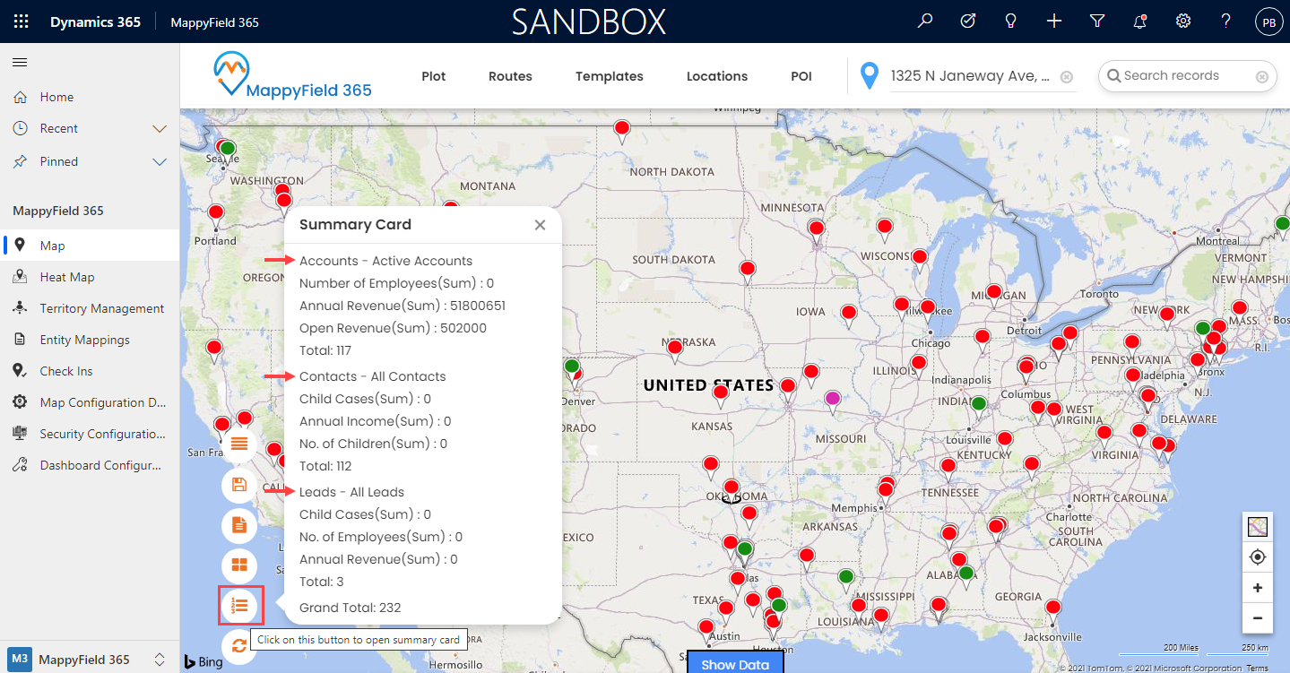
Task: Click the orange save template button
Action: click(x=239, y=485)
